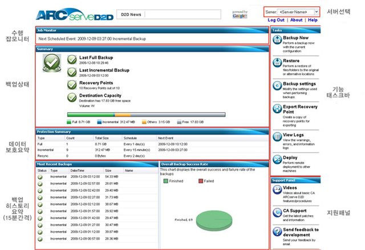Click the D2D News search field

[x=182, y=14]
